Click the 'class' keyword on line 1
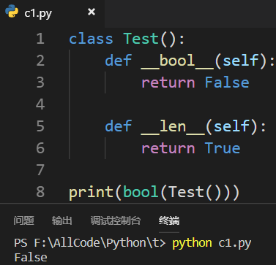Viewport: 276px width, 265px height. click(x=92, y=39)
